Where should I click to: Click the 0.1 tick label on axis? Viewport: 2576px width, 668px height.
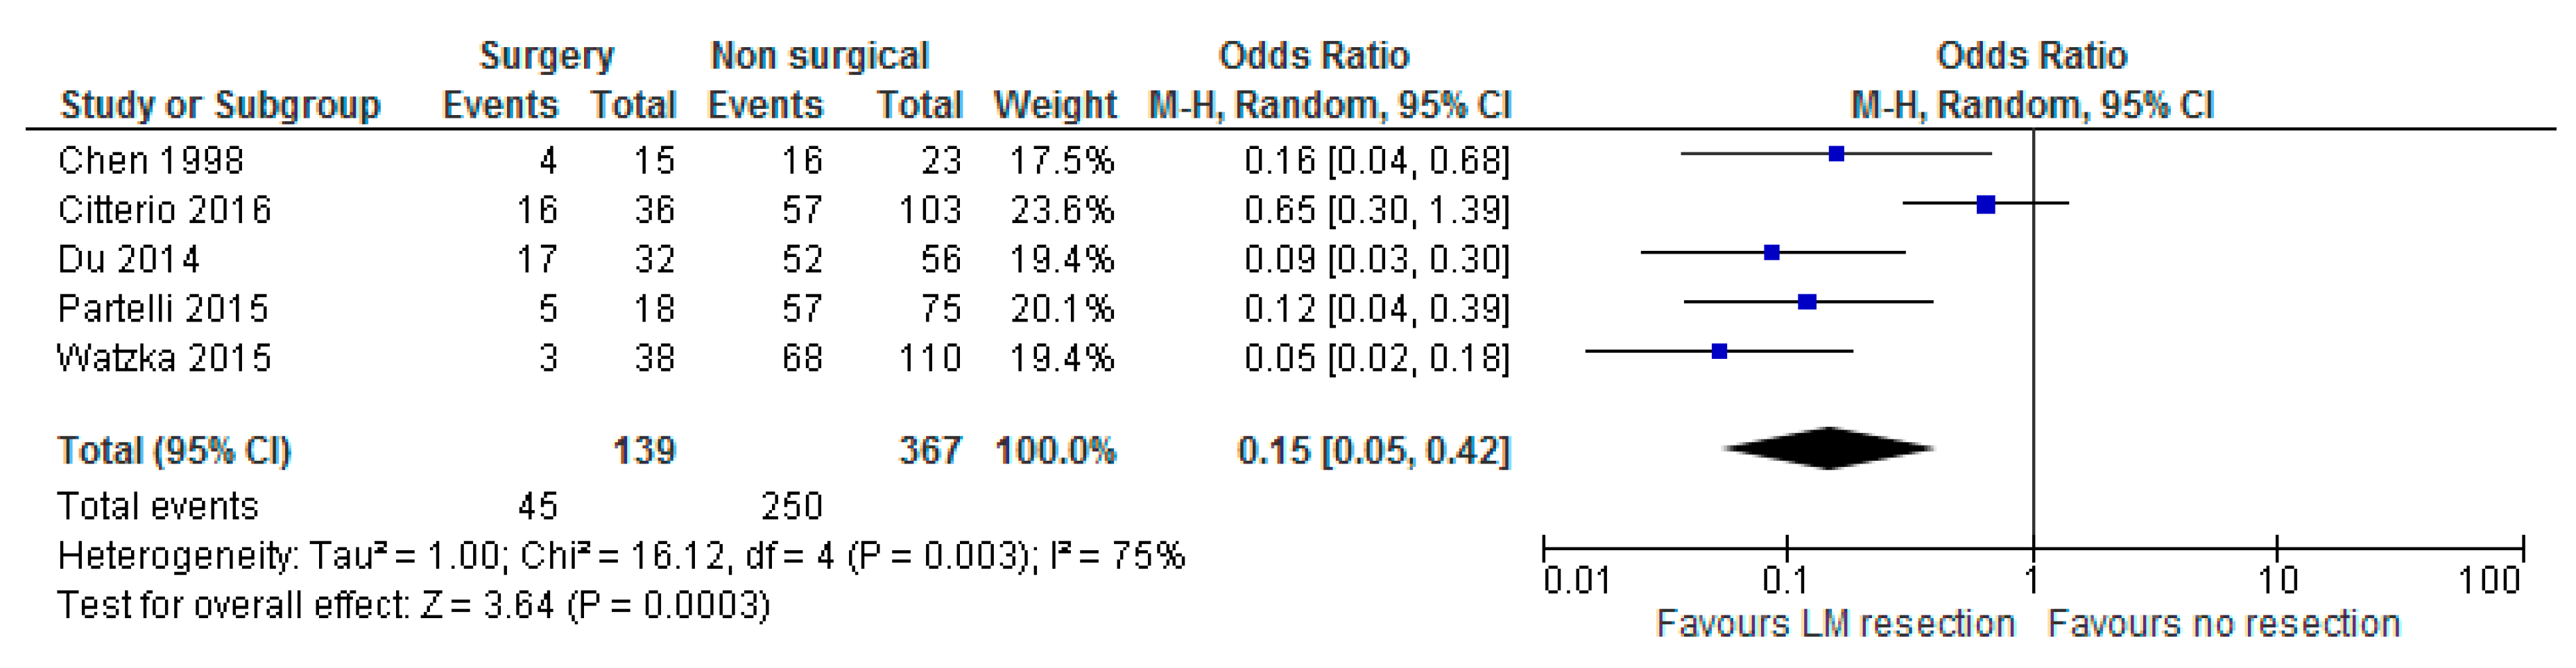[x=1785, y=580]
